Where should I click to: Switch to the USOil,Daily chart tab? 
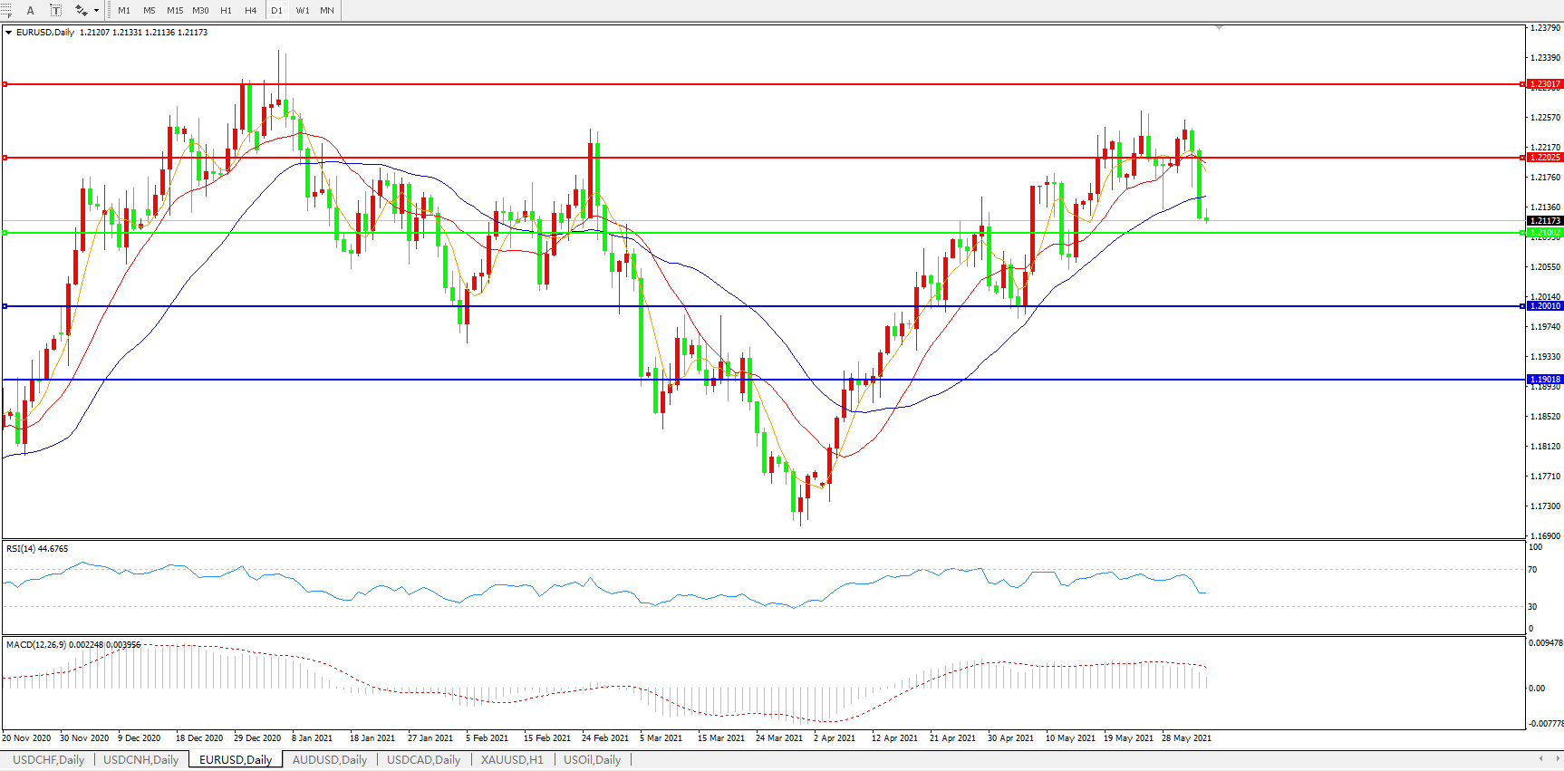click(592, 760)
